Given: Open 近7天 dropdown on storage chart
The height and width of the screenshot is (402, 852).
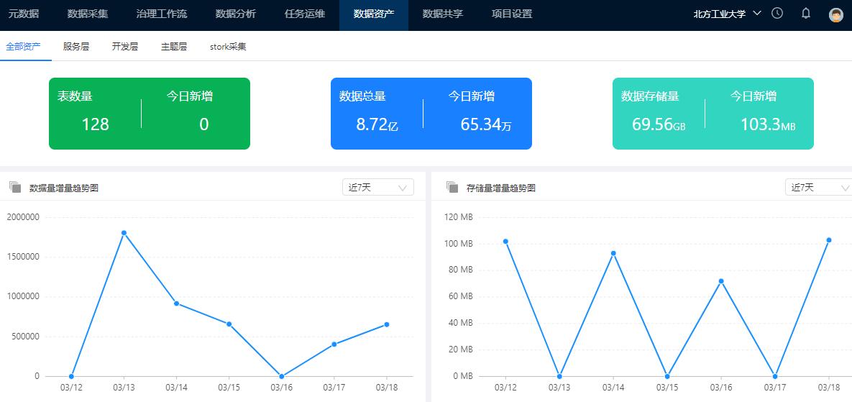Looking at the screenshot, I should (820, 187).
